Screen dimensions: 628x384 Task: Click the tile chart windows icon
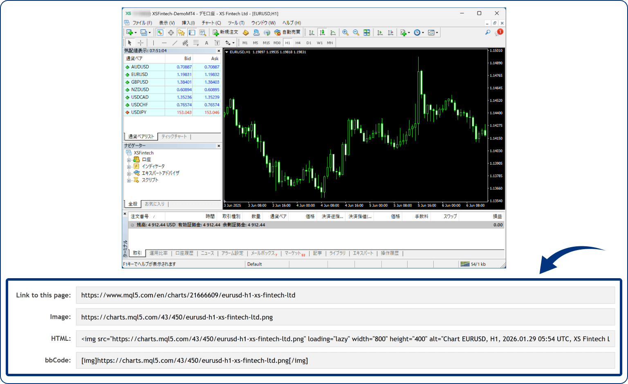point(367,32)
